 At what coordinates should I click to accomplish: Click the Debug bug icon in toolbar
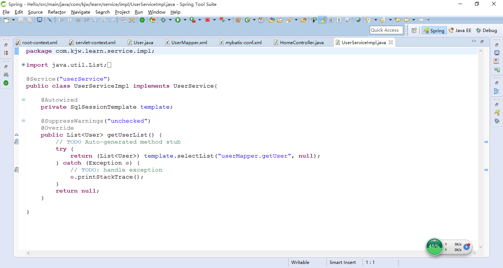[x=163, y=20]
